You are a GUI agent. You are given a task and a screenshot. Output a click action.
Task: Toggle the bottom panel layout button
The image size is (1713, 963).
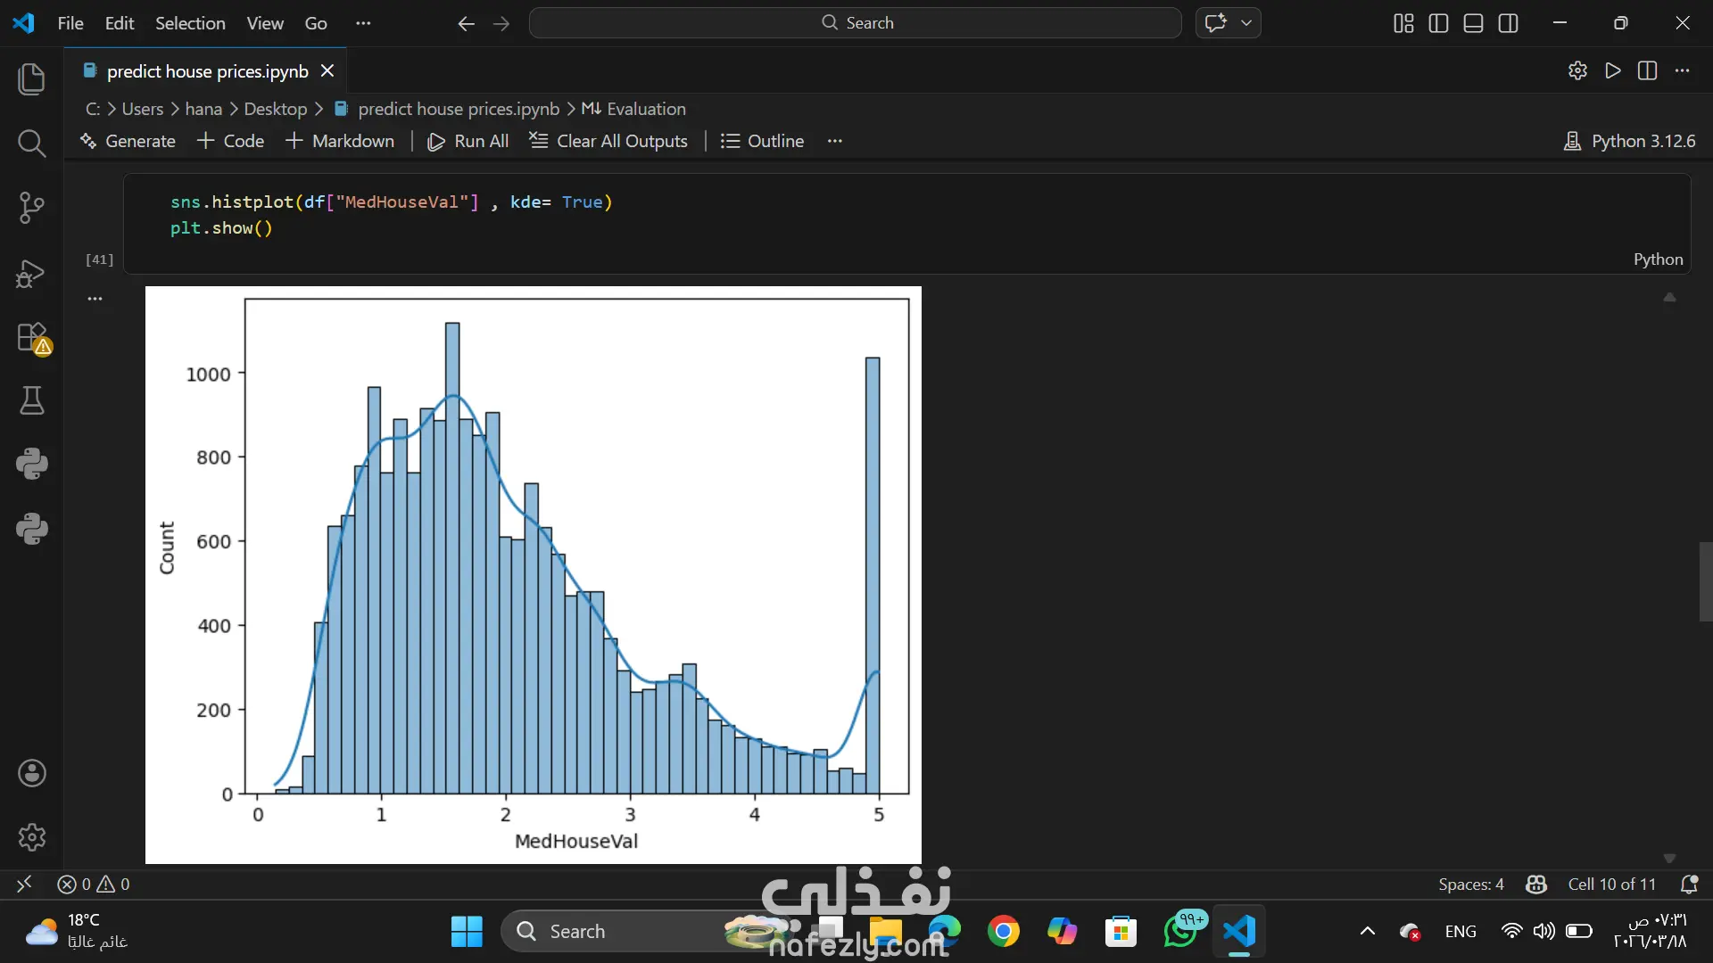click(x=1473, y=23)
